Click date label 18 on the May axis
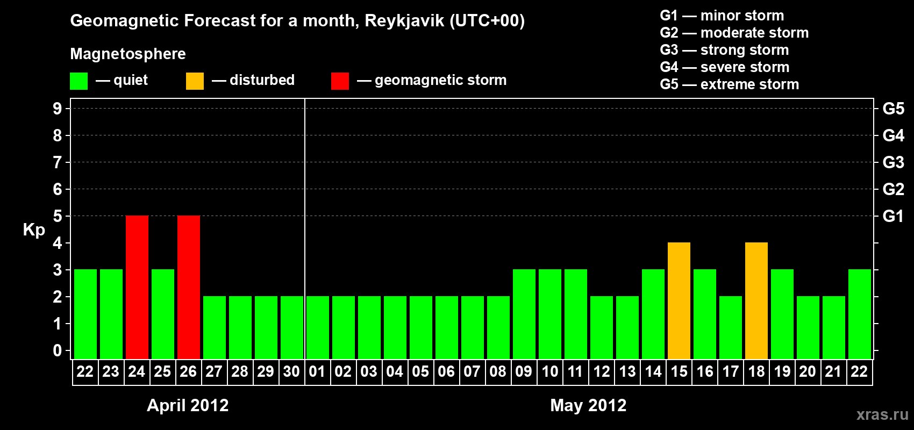The width and height of the screenshot is (914, 430). [756, 372]
